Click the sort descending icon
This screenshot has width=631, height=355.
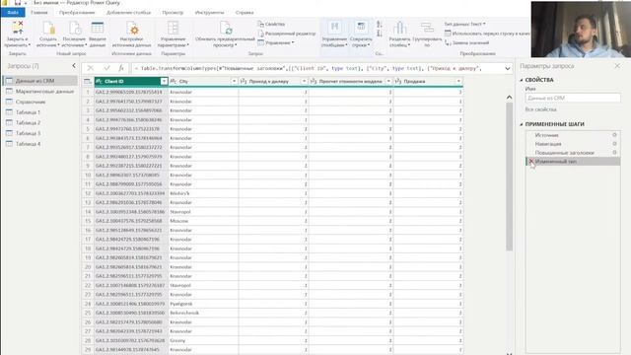(x=379, y=34)
